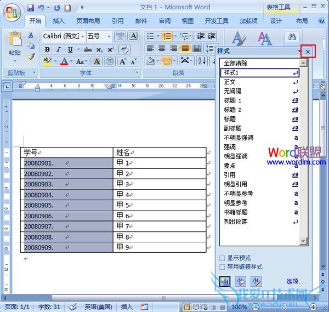Switch to the 引用 tab
329x312 pixels.
118,21
